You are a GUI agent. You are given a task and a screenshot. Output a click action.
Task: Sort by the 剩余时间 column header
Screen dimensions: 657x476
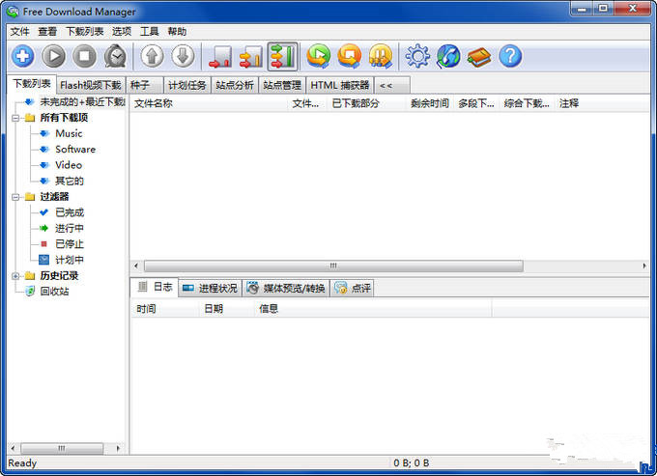click(x=431, y=103)
